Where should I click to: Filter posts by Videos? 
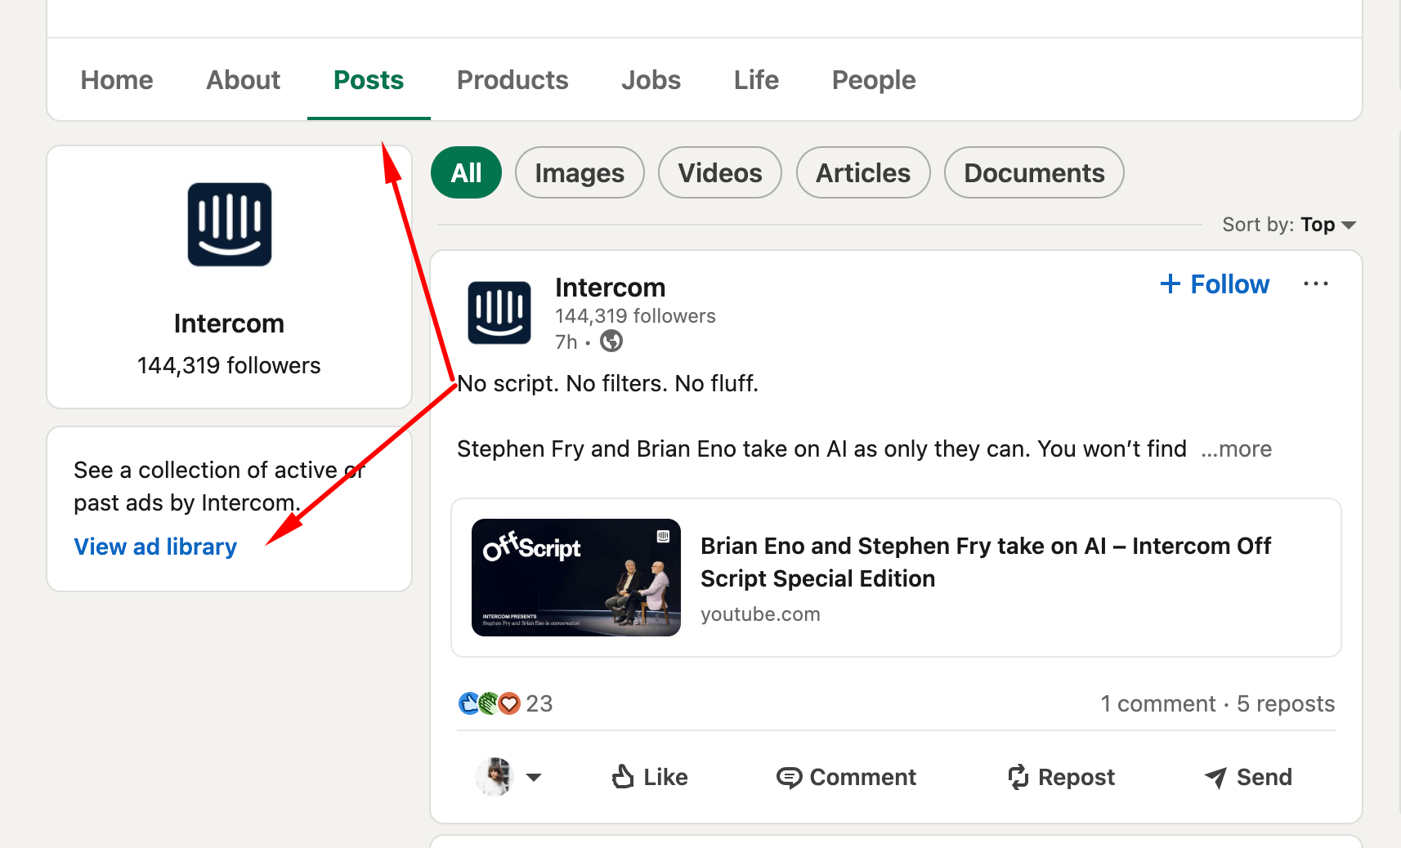(720, 172)
